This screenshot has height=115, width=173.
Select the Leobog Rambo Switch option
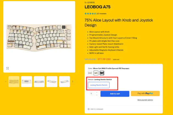pyautogui.click(x=99, y=85)
